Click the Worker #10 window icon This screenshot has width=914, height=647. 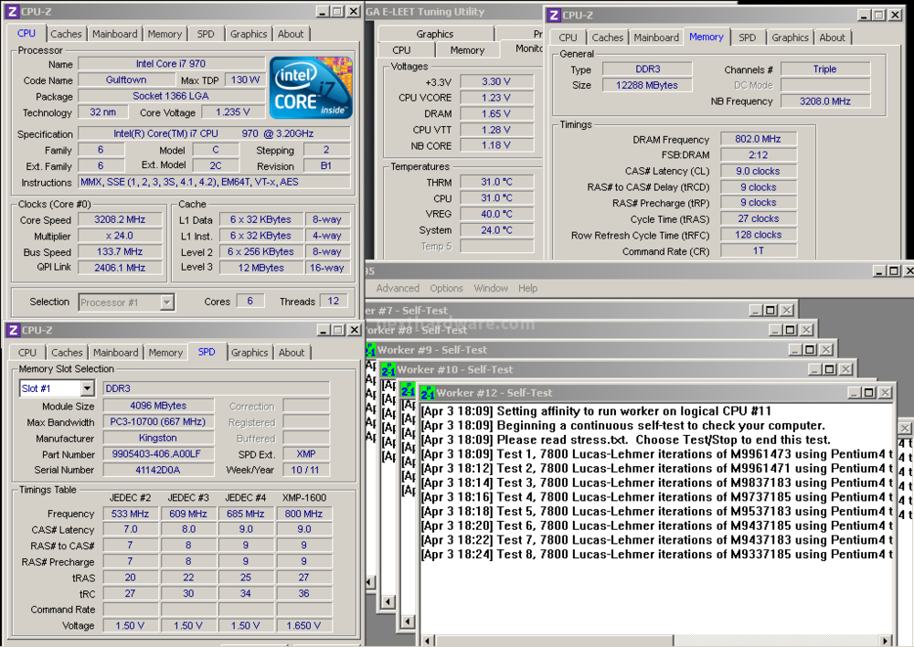click(x=388, y=369)
